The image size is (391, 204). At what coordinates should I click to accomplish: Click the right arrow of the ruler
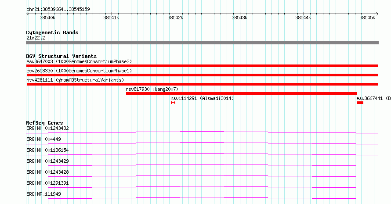377,14
